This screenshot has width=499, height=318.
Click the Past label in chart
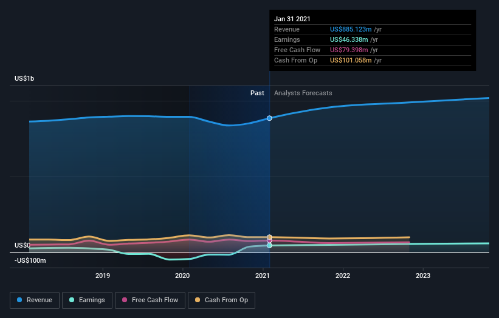pos(257,93)
